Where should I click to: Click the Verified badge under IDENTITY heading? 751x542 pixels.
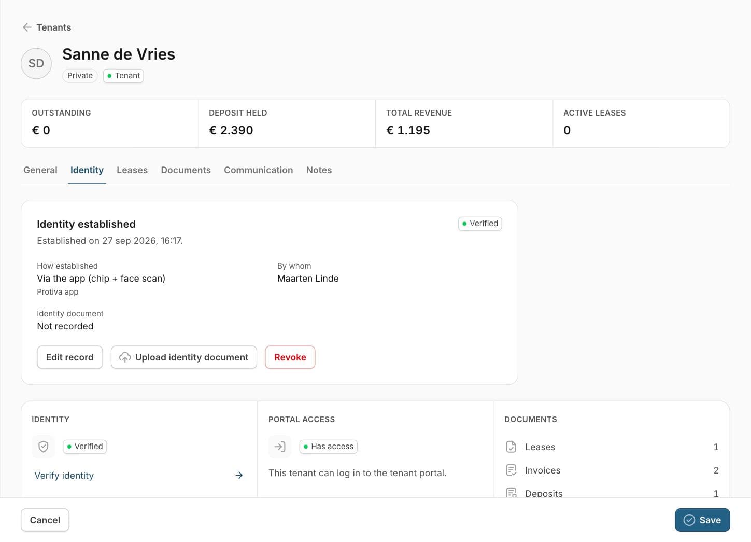[x=85, y=447]
